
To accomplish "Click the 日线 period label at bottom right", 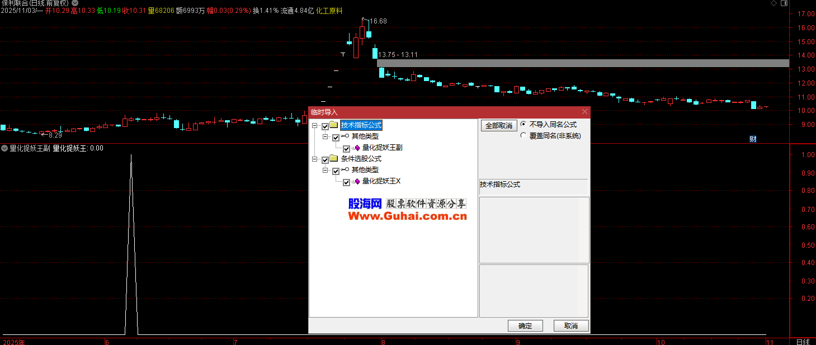I will 803,341.
